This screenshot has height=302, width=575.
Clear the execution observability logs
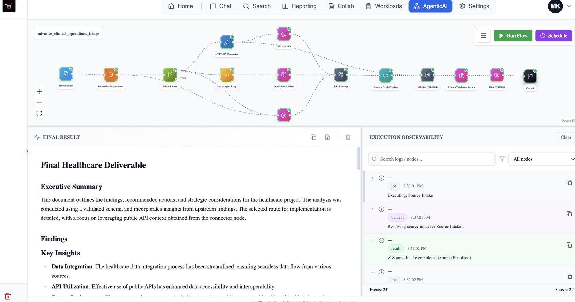coord(566,137)
